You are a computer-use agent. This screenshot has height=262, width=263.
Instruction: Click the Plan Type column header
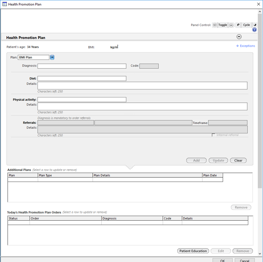pyautogui.click(x=65, y=175)
